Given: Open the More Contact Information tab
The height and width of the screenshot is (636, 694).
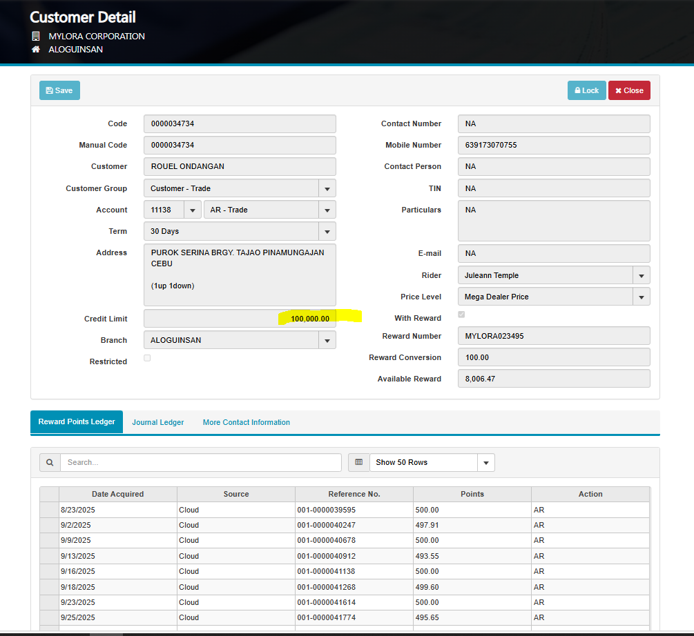Looking at the screenshot, I should pyautogui.click(x=246, y=422).
